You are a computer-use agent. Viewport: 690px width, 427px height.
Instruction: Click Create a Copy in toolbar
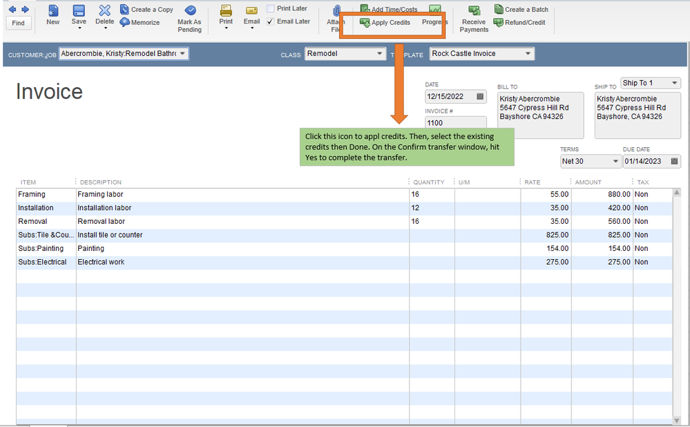[146, 10]
